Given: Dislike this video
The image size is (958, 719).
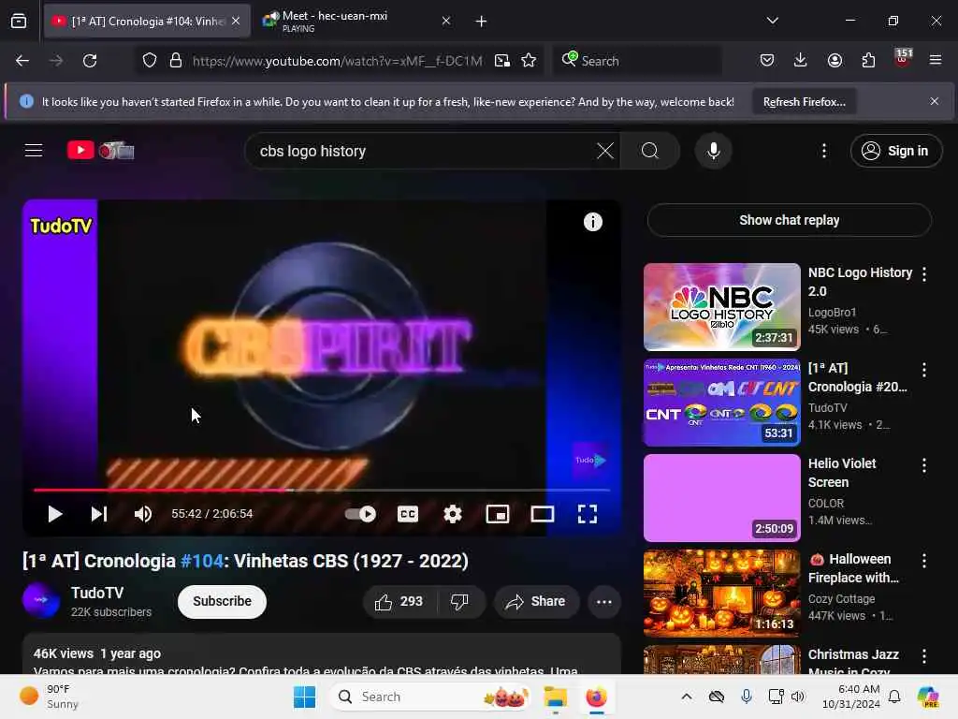Looking at the screenshot, I should [460, 602].
